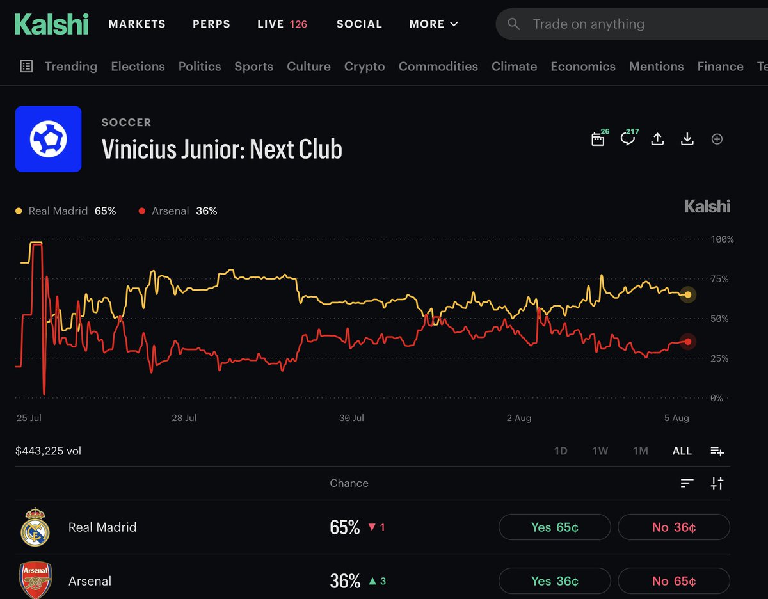Select the Culture category tab

(x=308, y=67)
